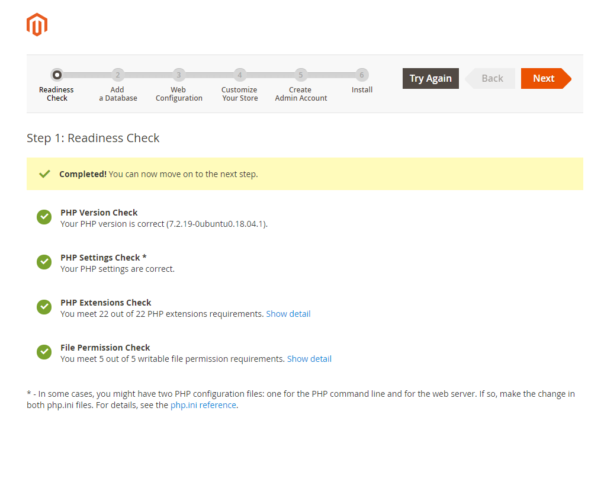The width and height of the screenshot is (604, 504).
Task: Expand File Permission Check details via Show detail
Action: 309,358
